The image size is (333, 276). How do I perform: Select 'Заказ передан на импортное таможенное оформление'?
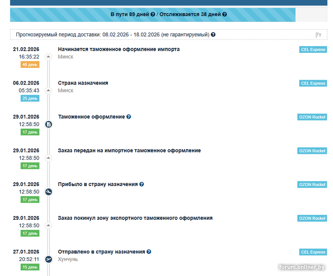click(x=129, y=151)
